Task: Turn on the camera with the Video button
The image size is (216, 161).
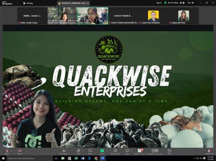Action: click(x=19, y=151)
